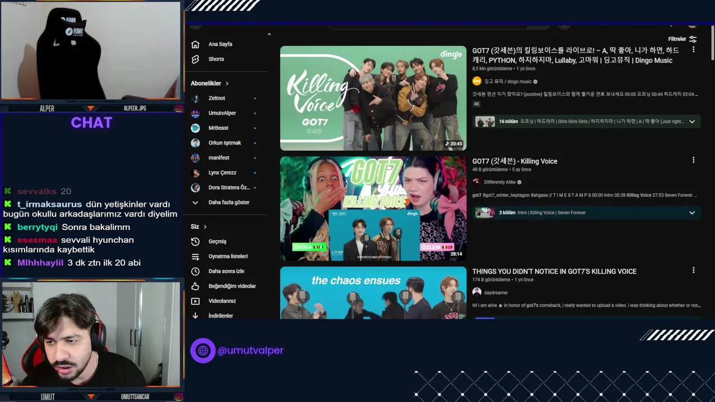
Task: Click 'the chaos ensues' video thumbnail
Action: click(x=373, y=293)
